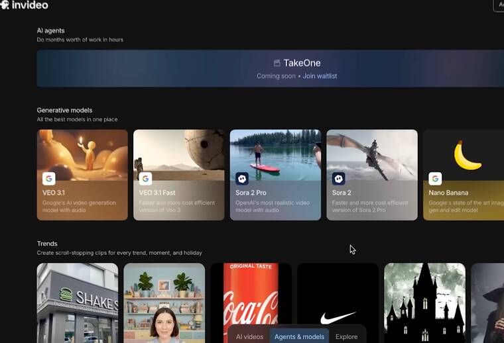
Task: Open the woman with bookshelf trend thumbnail
Action: [x=164, y=303]
